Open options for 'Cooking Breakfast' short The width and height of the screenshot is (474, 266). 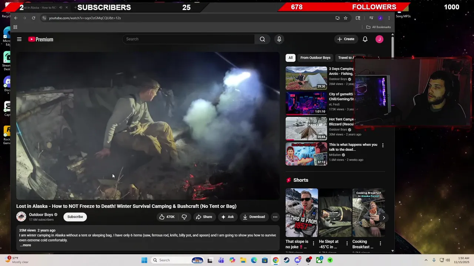pos(380,243)
